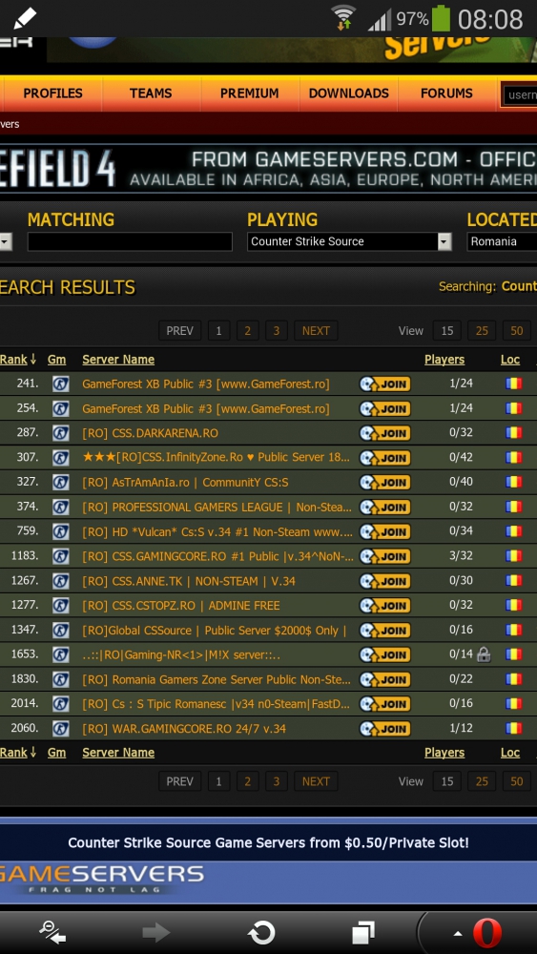Image resolution: width=537 pixels, height=954 pixels.
Task: Click the padlock icon on Gaming-NR server row
Action: pos(484,654)
